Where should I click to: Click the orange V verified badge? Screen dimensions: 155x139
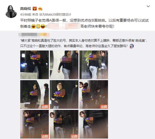point(35,9)
